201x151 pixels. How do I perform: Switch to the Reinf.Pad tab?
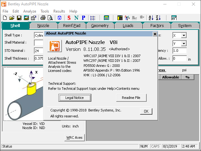click(x=72, y=26)
